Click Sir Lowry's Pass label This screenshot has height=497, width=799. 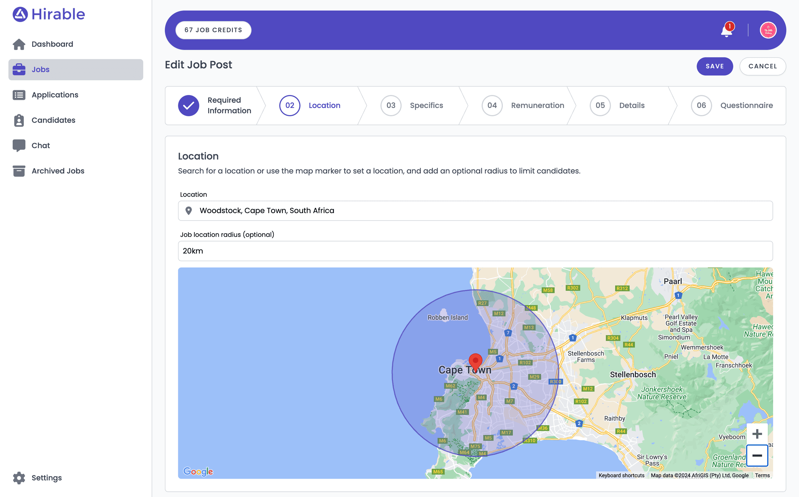[652, 460]
